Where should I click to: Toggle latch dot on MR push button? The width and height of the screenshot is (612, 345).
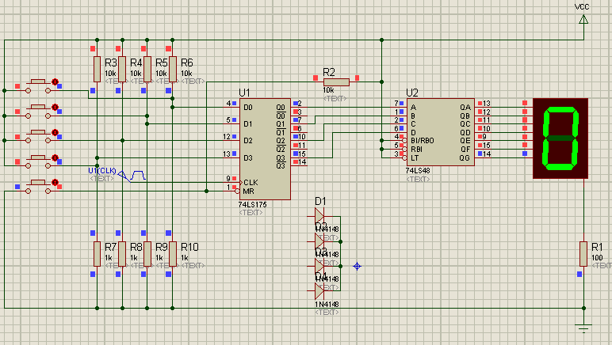point(55,182)
